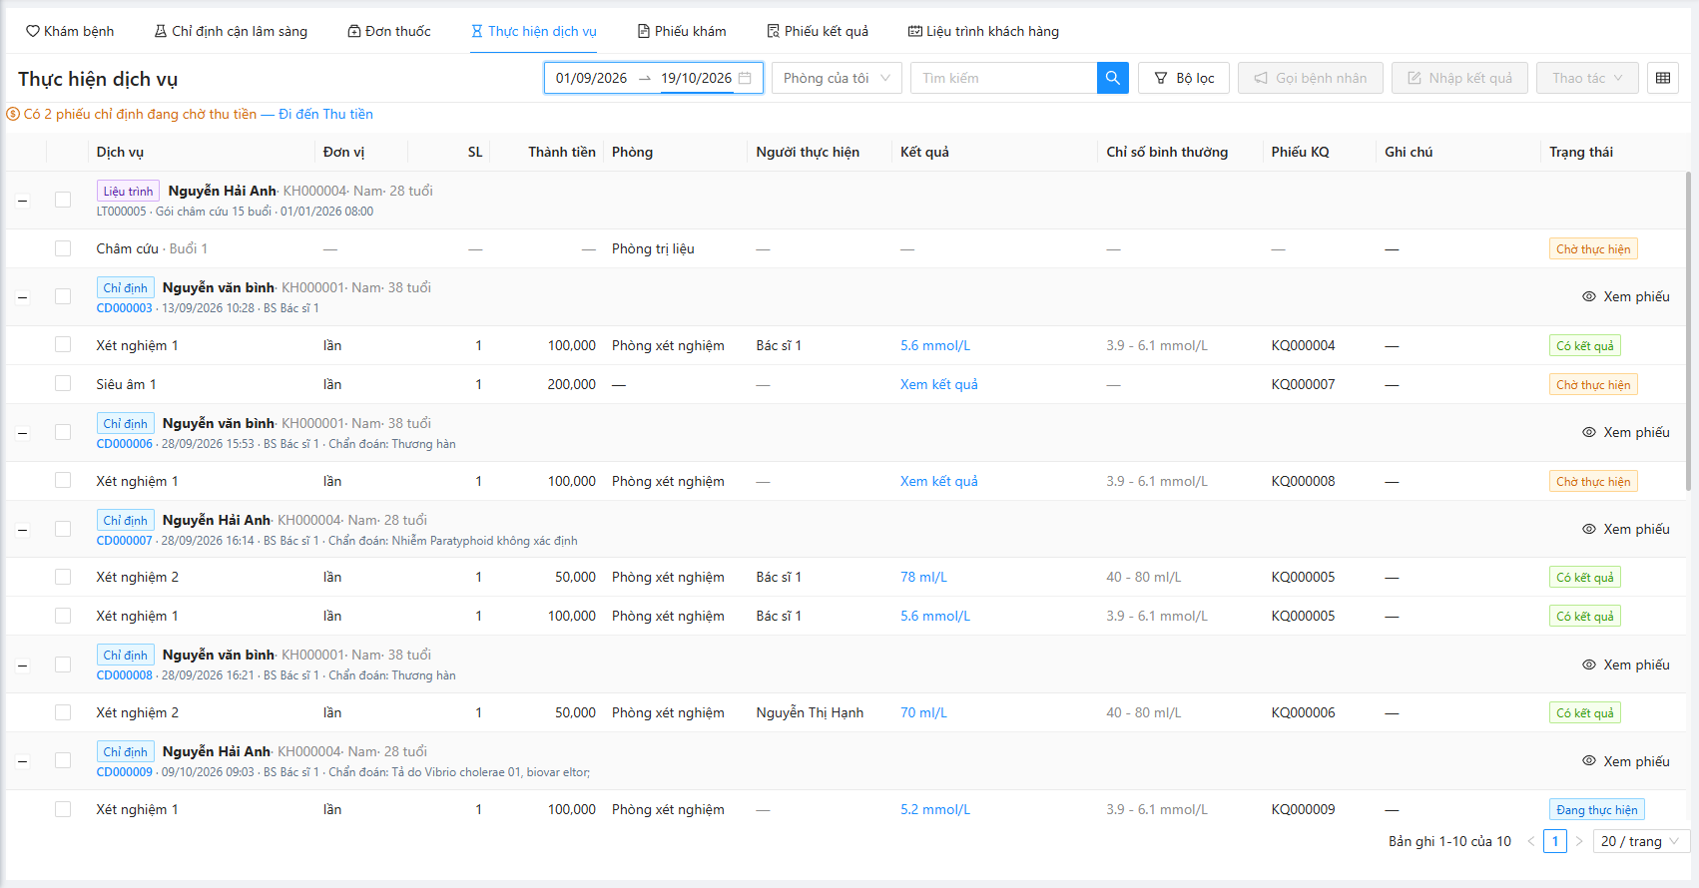Open the date range calendar icon
Screen dimensions: 1699x888
point(745,78)
